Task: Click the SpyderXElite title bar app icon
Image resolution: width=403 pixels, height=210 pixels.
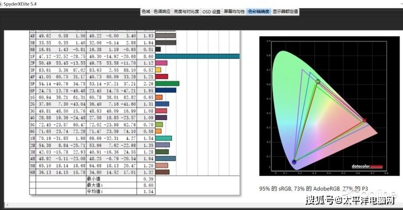Action: pos(1,4)
